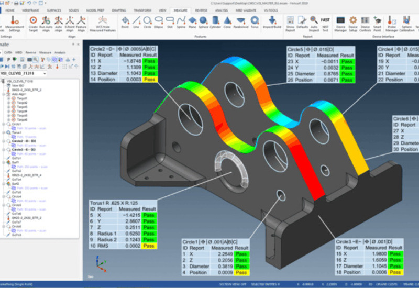Image resolution: width=419 pixels, height=288 pixels.
Task: Select the Plane measure feature
Action: (x=192, y=23)
